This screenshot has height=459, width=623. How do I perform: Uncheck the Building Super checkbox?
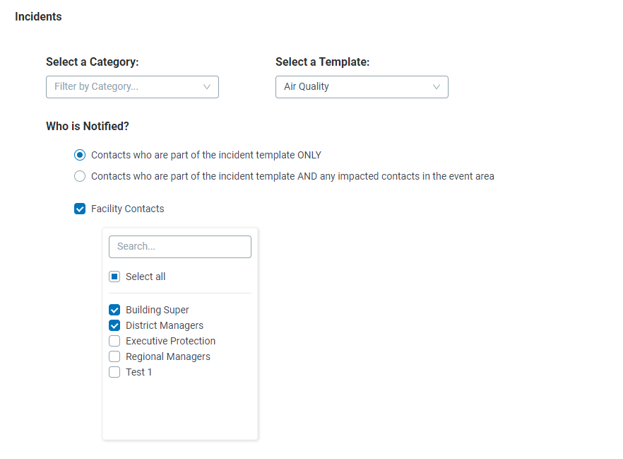point(114,310)
